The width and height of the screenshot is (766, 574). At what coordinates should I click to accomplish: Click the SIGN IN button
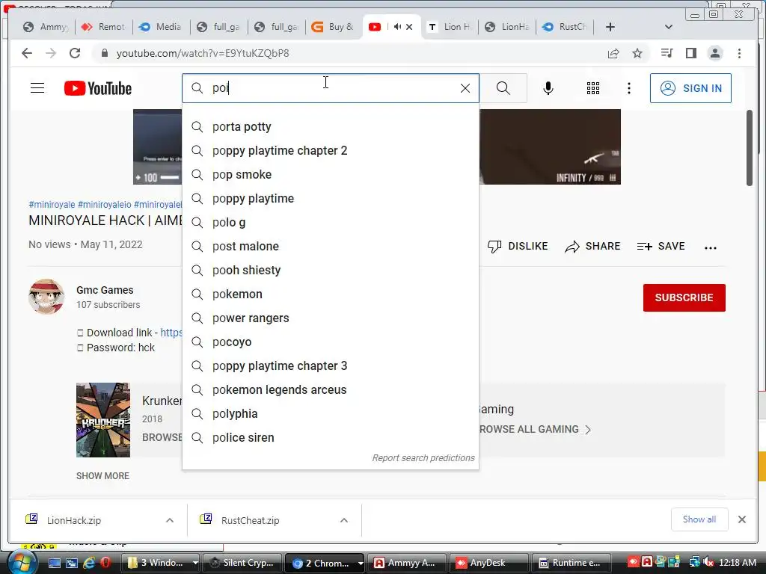[x=690, y=88]
